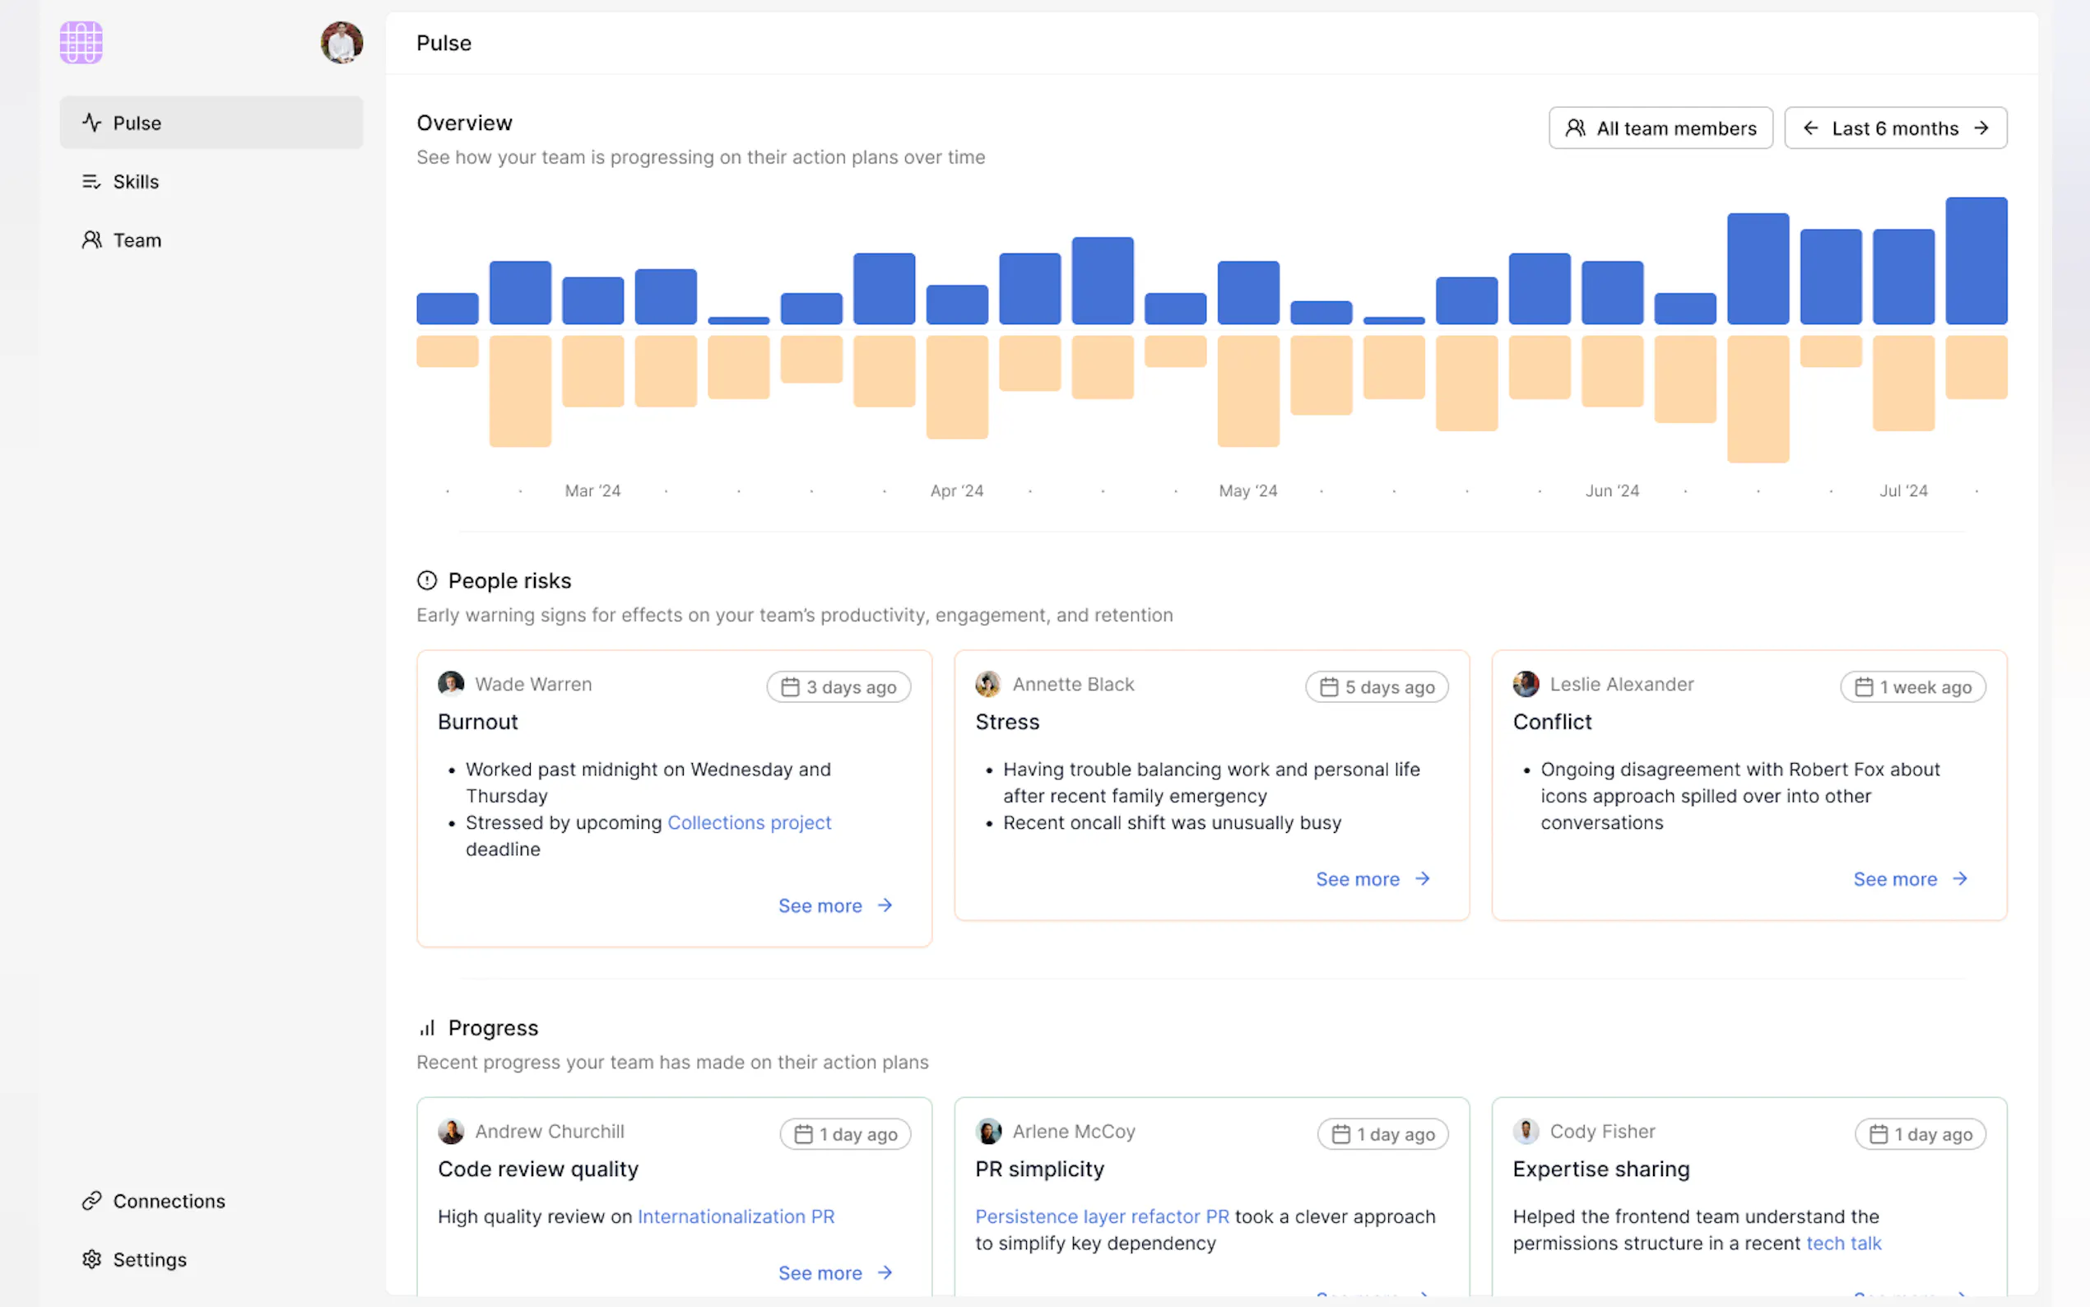Click calendar icon on Annette Black's card

tap(1329, 687)
